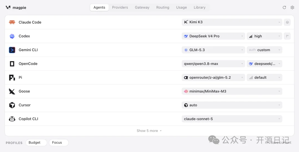The image size is (299, 152).
Task: Click the branch icon in Codex row
Action: tap(287, 36)
